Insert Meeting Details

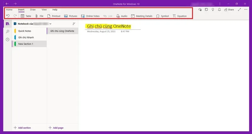[x=141, y=16]
